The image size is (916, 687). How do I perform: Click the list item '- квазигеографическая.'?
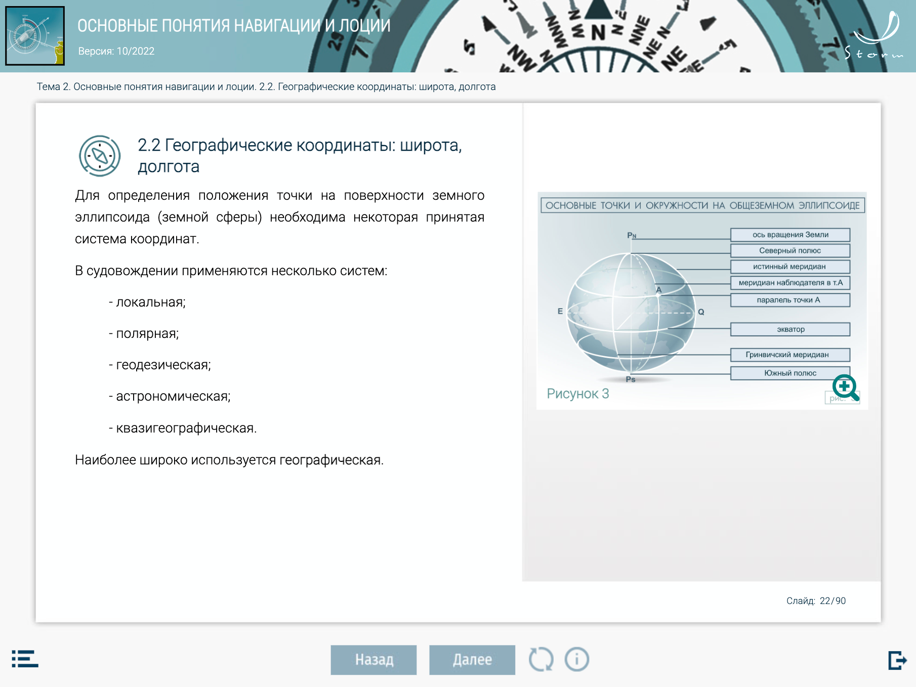(x=183, y=428)
